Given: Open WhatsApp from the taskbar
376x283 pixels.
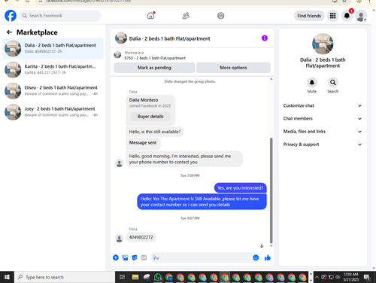Looking at the screenshot, I should coord(158,277).
